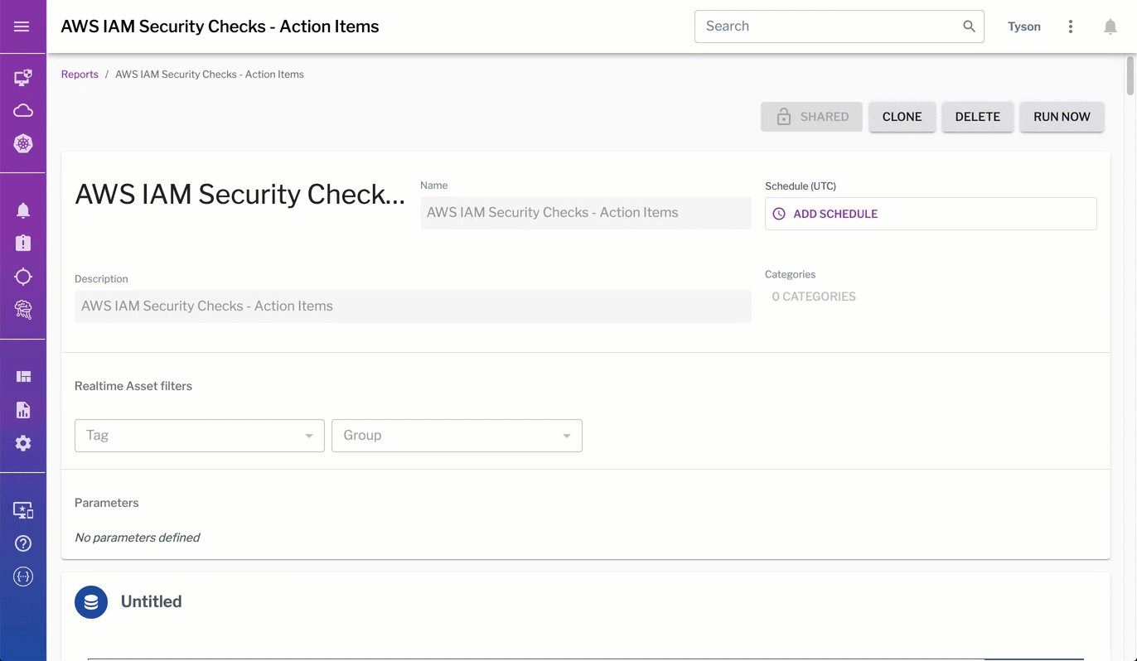Open the help question mark icon
The width and height of the screenshot is (1137, 661).
tap(23, 543)
